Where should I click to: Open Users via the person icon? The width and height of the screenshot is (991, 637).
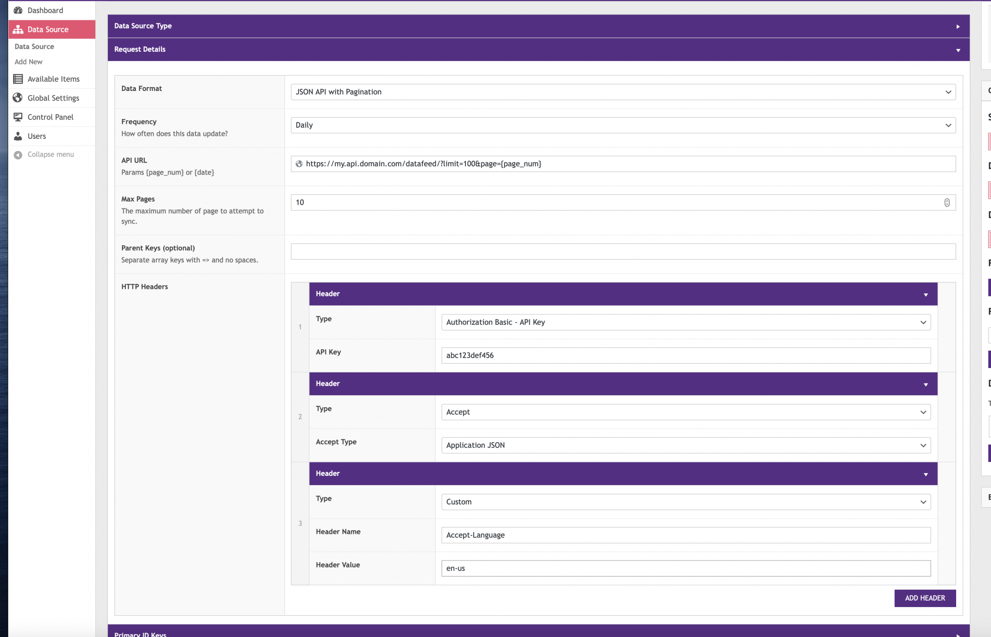(x=18, y=136)
